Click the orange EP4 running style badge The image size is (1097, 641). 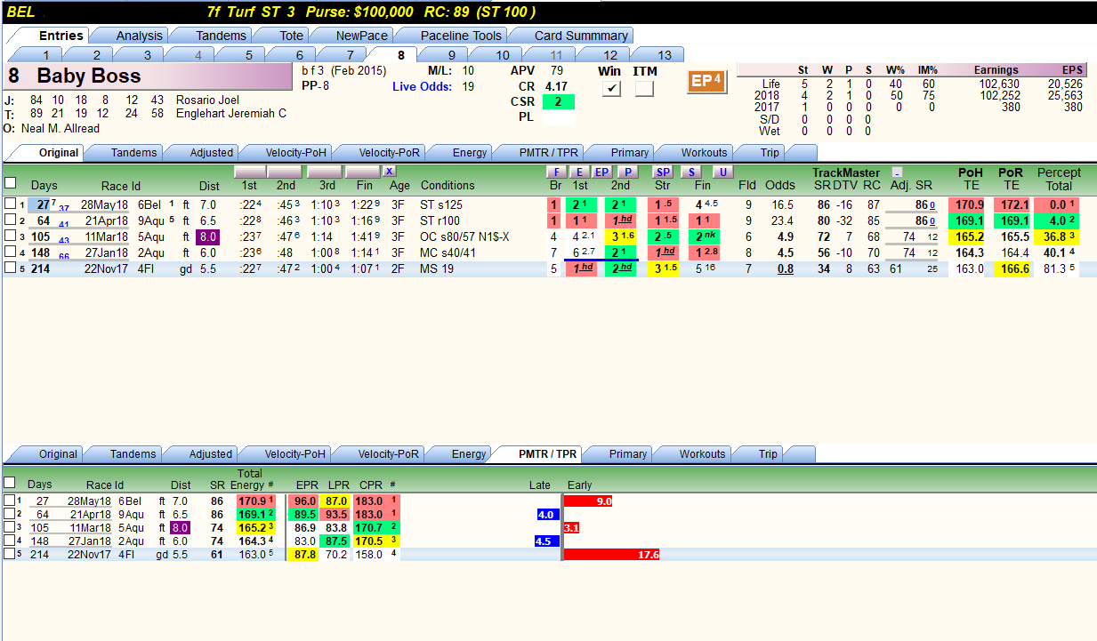pos(708,82)
